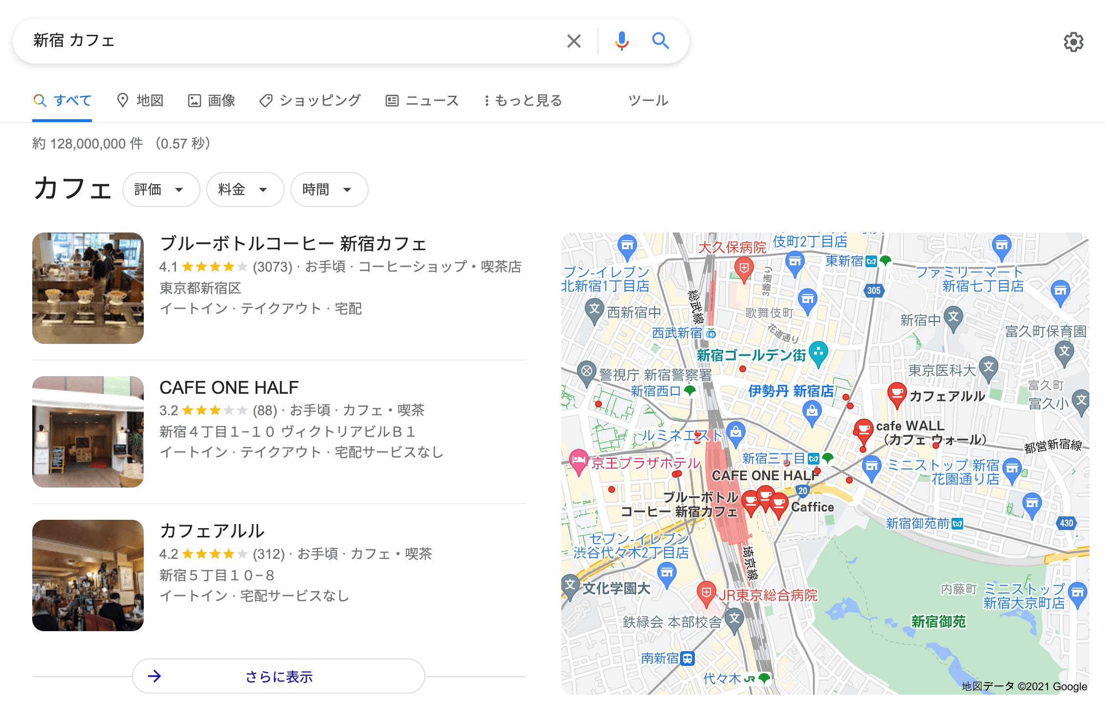
Task: Click the cafe WALL red pin on map
Action: pyautogui.click(x=863, y=431)
